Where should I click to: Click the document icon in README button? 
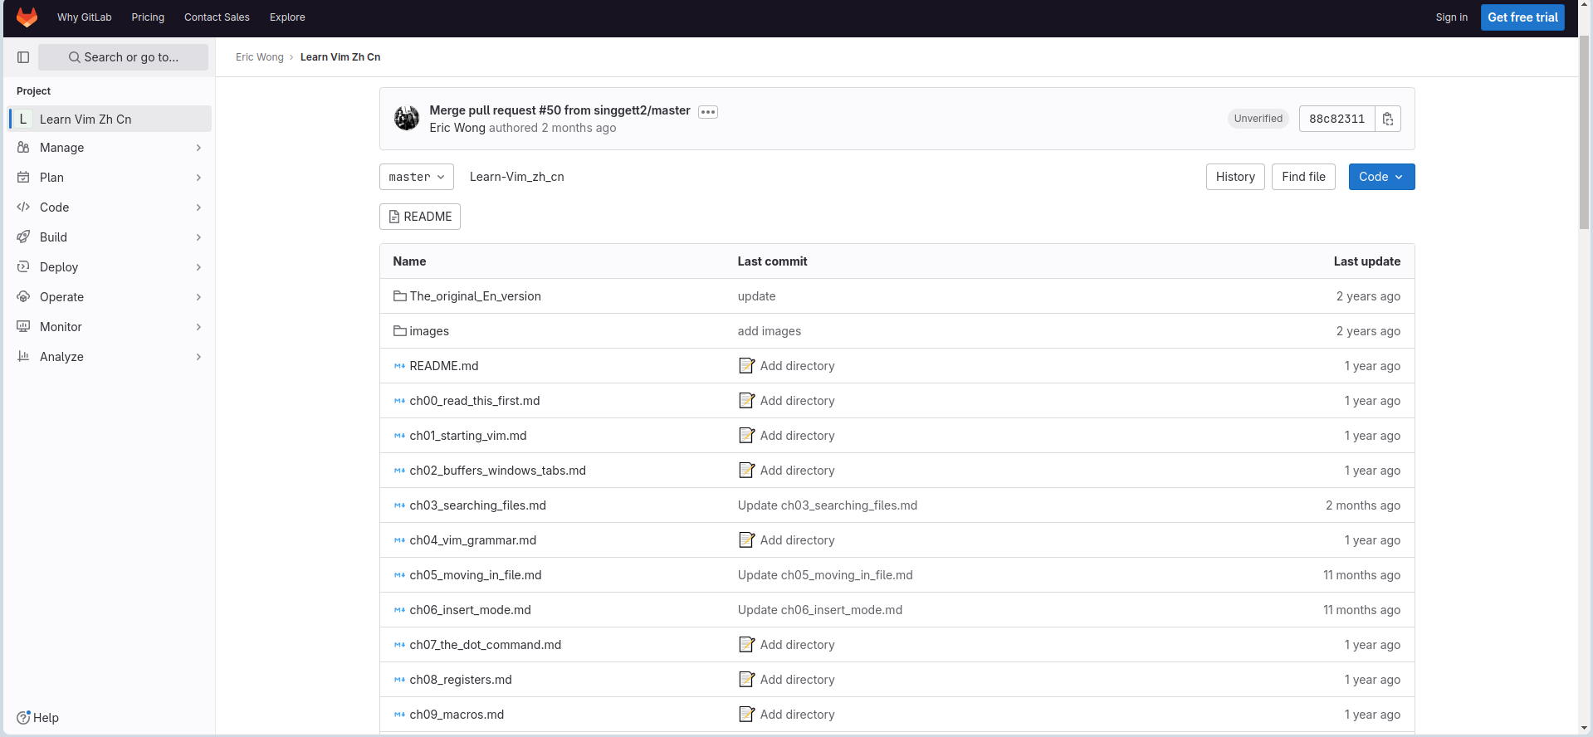click(x=394, y=217)
